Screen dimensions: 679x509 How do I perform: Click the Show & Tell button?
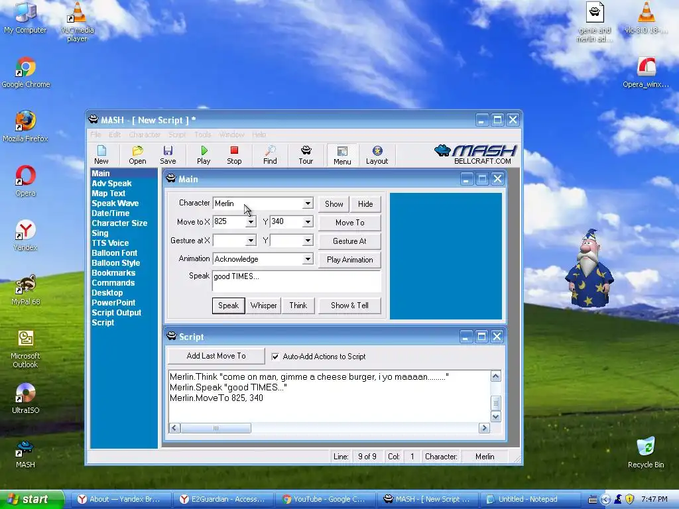(x=350, y=306)
